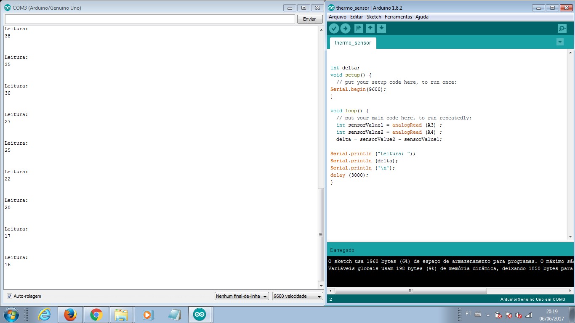The width and height of the screenshot is (575, 323).
Task: Click the 'int sensorValue2 = analogRead (A4)' line
Action: coord(389,132)
